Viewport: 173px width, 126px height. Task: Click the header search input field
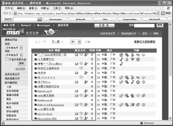tap(144, 26)
